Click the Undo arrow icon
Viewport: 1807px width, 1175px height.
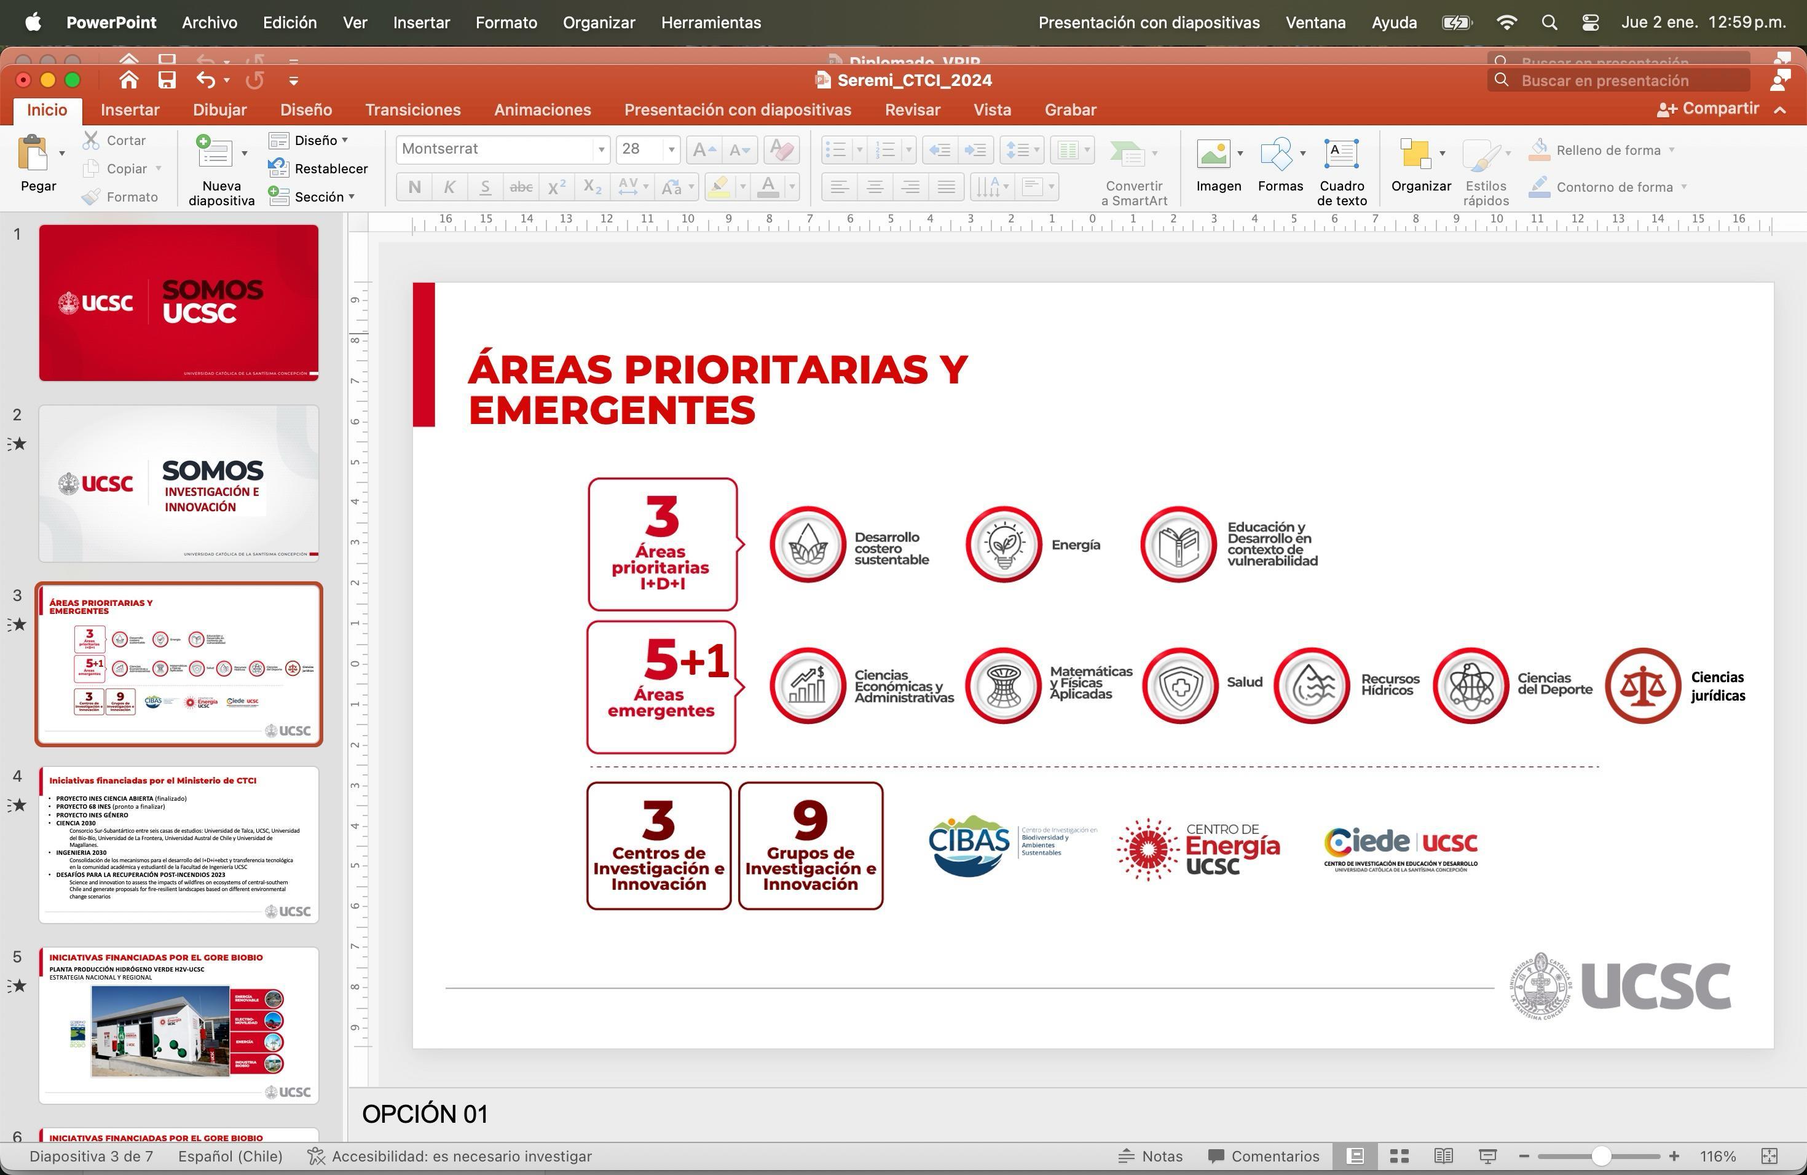point(205,80)
